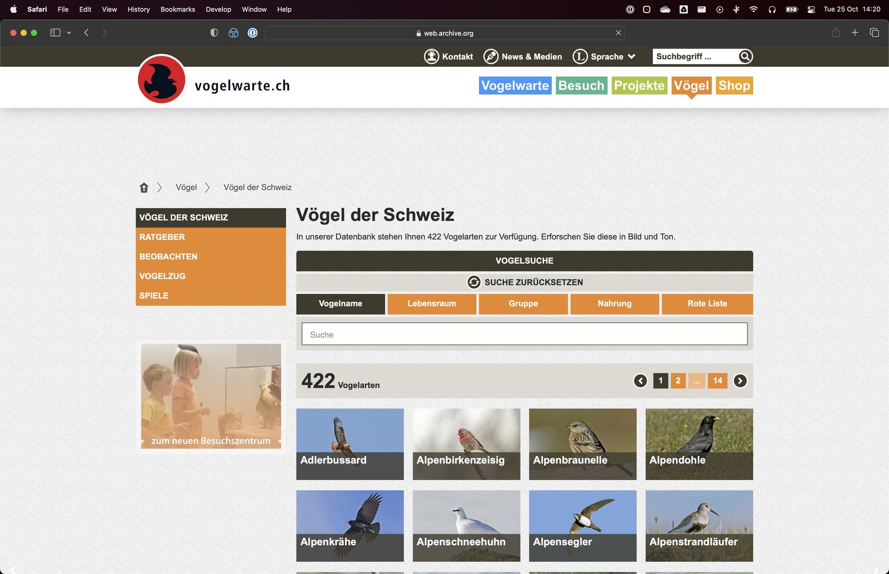The image size is (889, 574).
Task: Click the Safari address bar
Action: pos(444,33)
